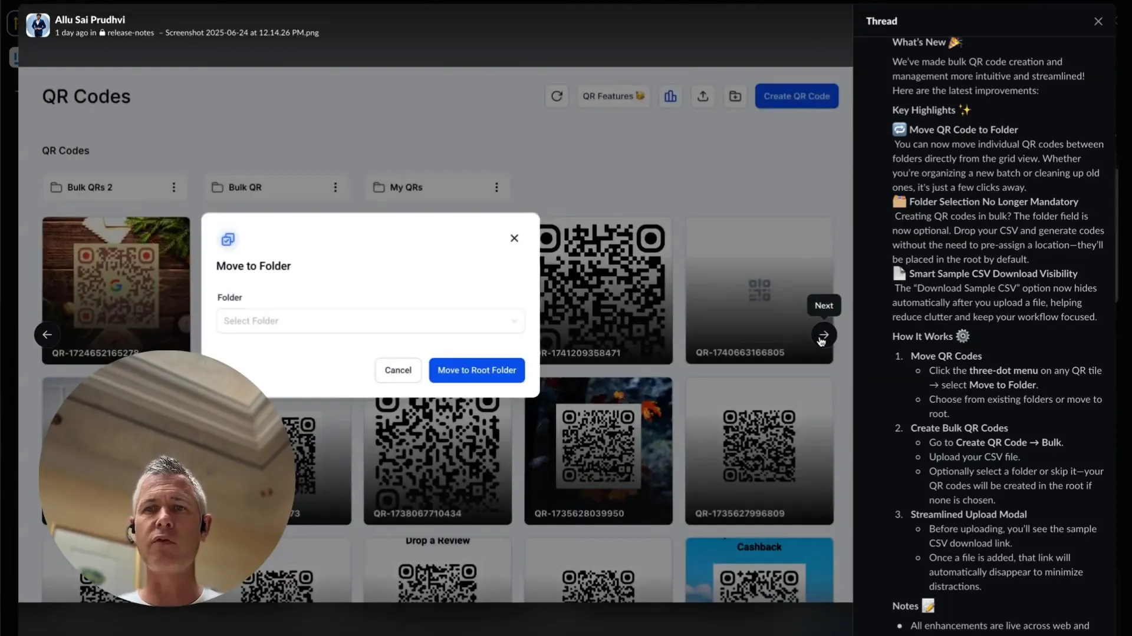Click Smart Sample CSV Download Visibility title
Viewport: 1132px width, 636px height.
(x=993, y=273)
